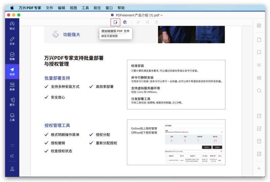The image size is (270, 182).
Task: Click the 支持虚拟服务器环境 text
Action: coord(145,88)
